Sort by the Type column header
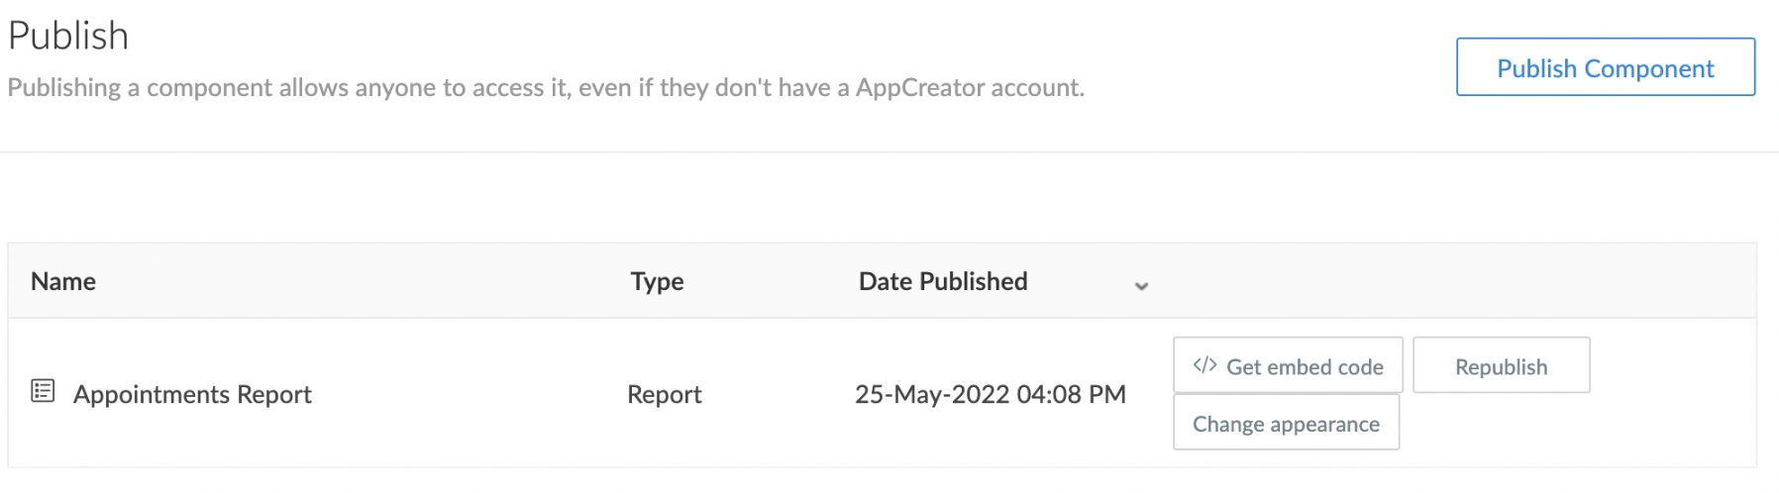 click(657, 281)
